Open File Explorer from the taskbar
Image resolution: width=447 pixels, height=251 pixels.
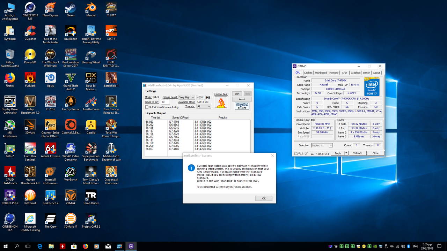(x=51, y=246)
